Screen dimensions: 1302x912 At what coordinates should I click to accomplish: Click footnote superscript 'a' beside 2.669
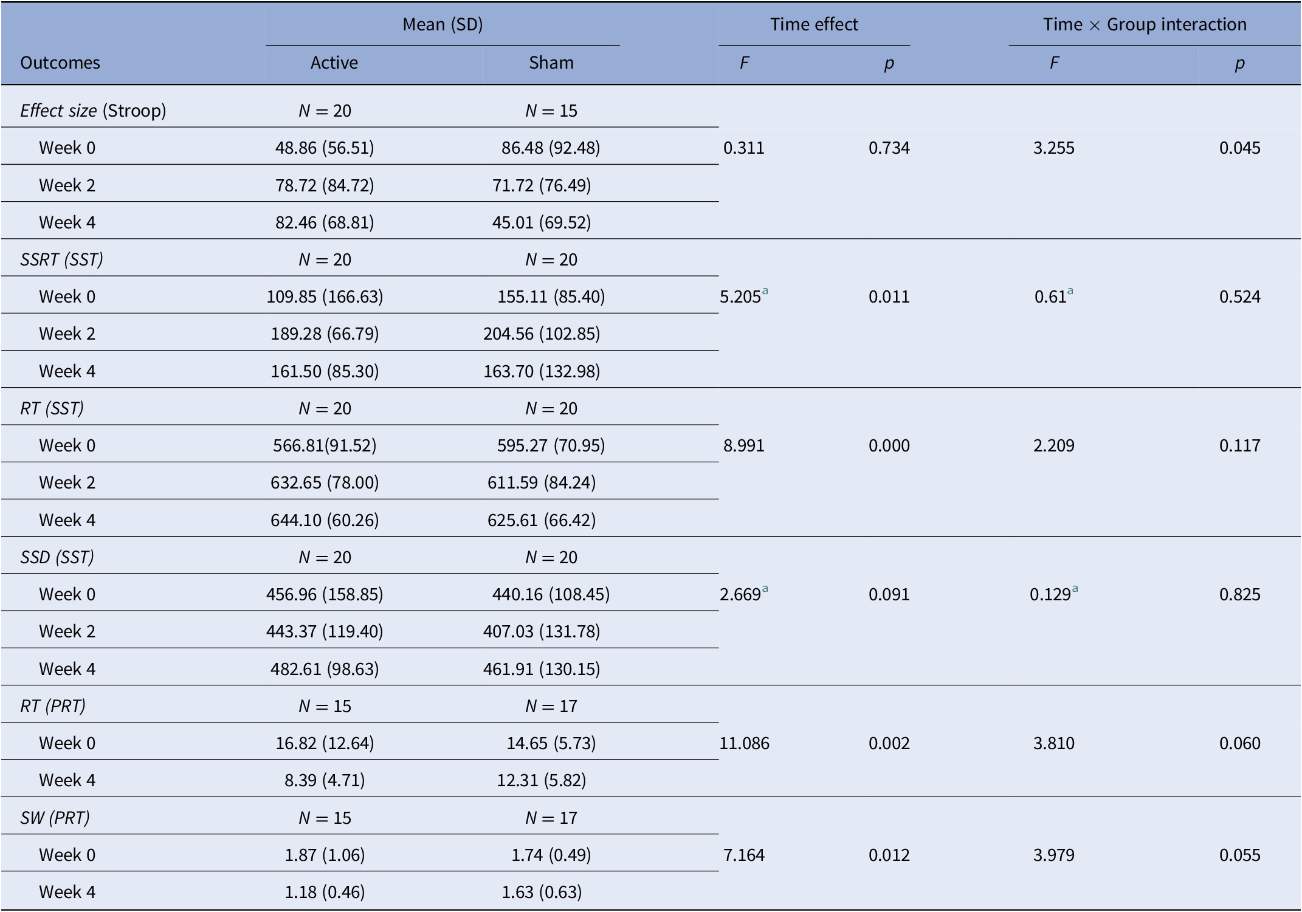point(765,589)
